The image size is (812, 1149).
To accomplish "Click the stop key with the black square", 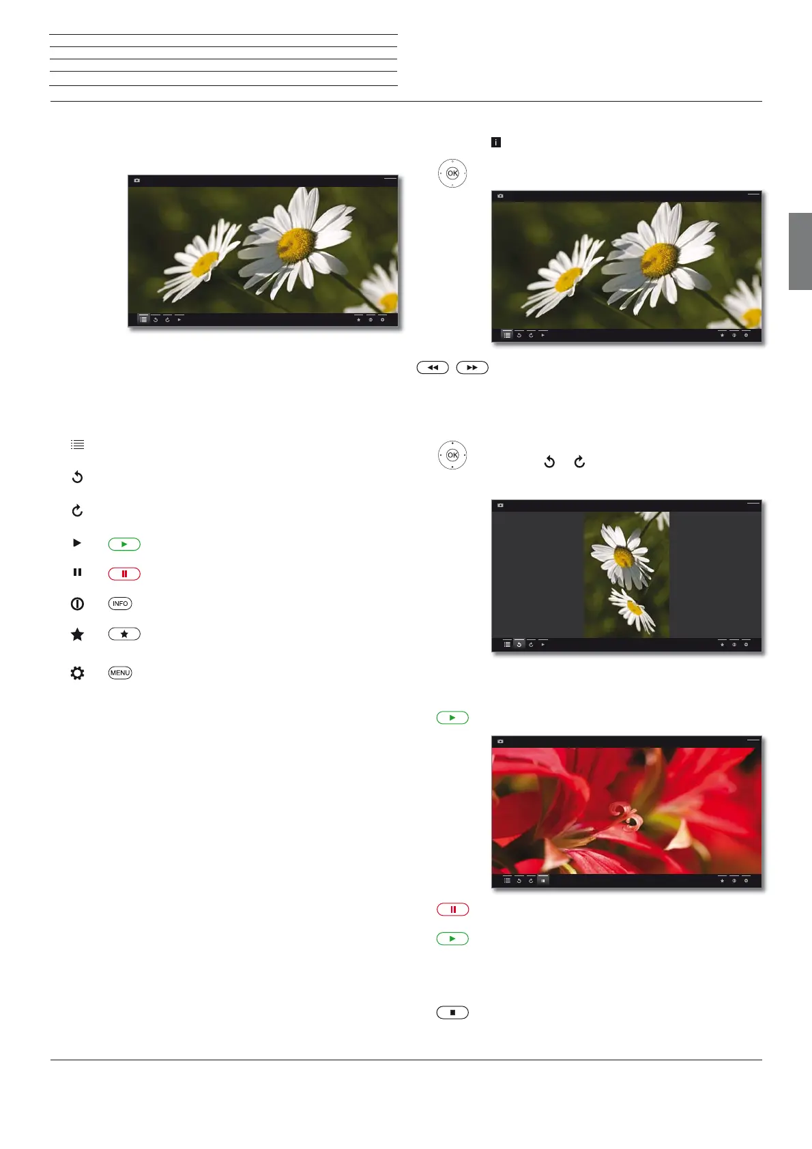I will click(x=452, y=1013).
